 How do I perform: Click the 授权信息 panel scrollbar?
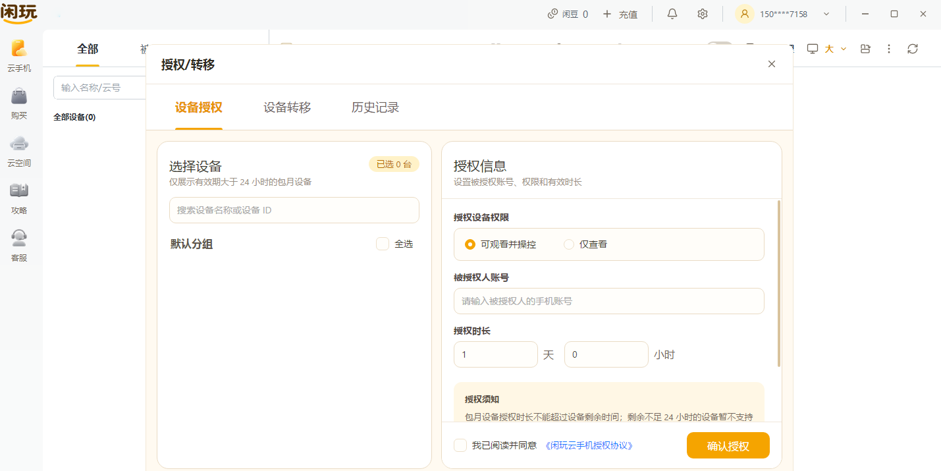(x=780, y=283)
